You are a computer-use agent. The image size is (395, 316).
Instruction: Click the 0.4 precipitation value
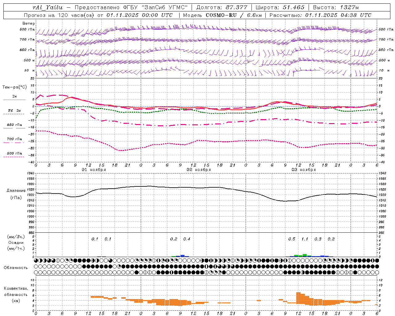(187, 239)
